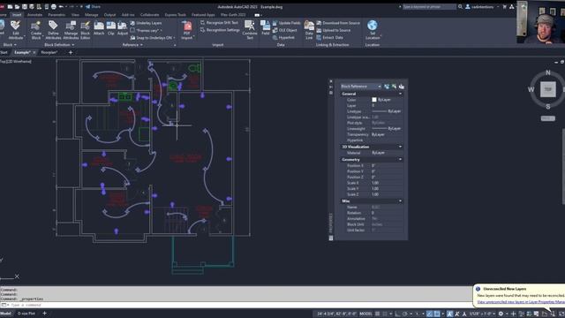
Task: Click the Scale X value field
Action: 387,183
